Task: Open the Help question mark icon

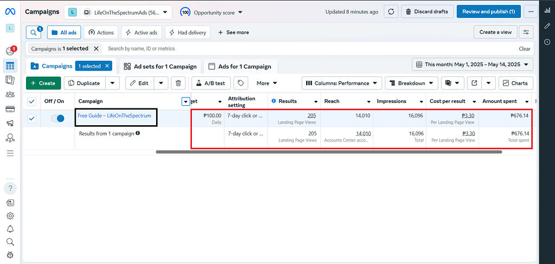Action: coord(10,188)
